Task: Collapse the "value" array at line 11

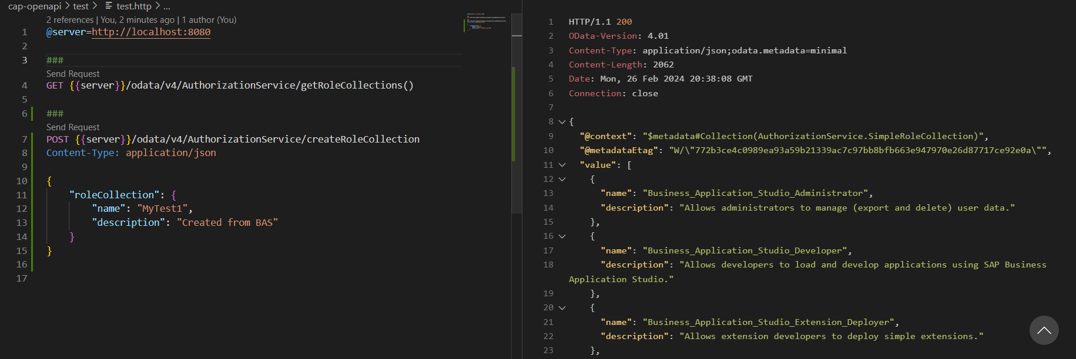Action: pos(562,165)
